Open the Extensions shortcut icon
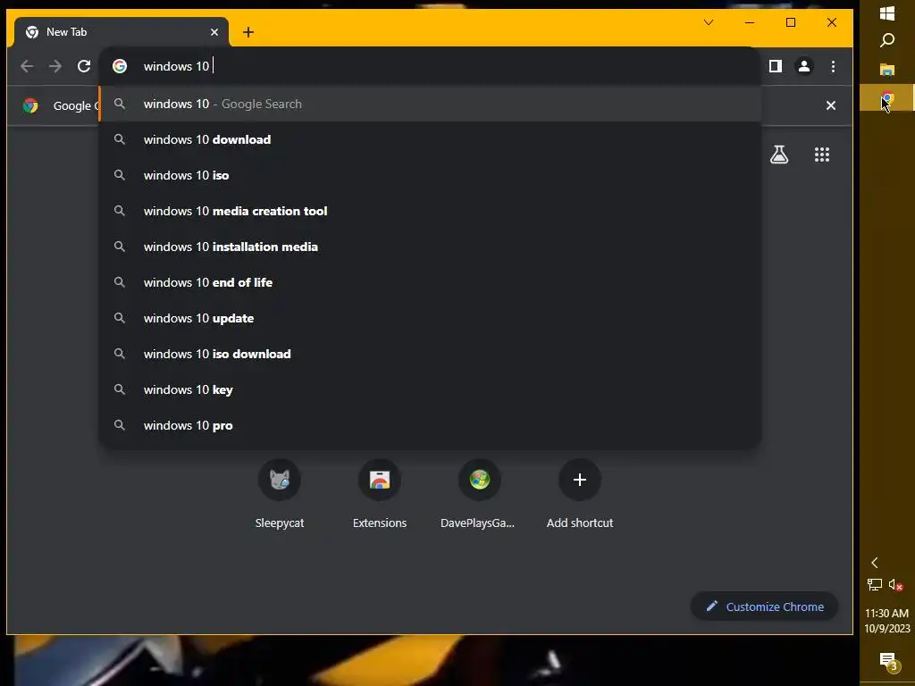Viewport: 915px width, 686px height. click(x=379, y=480)
